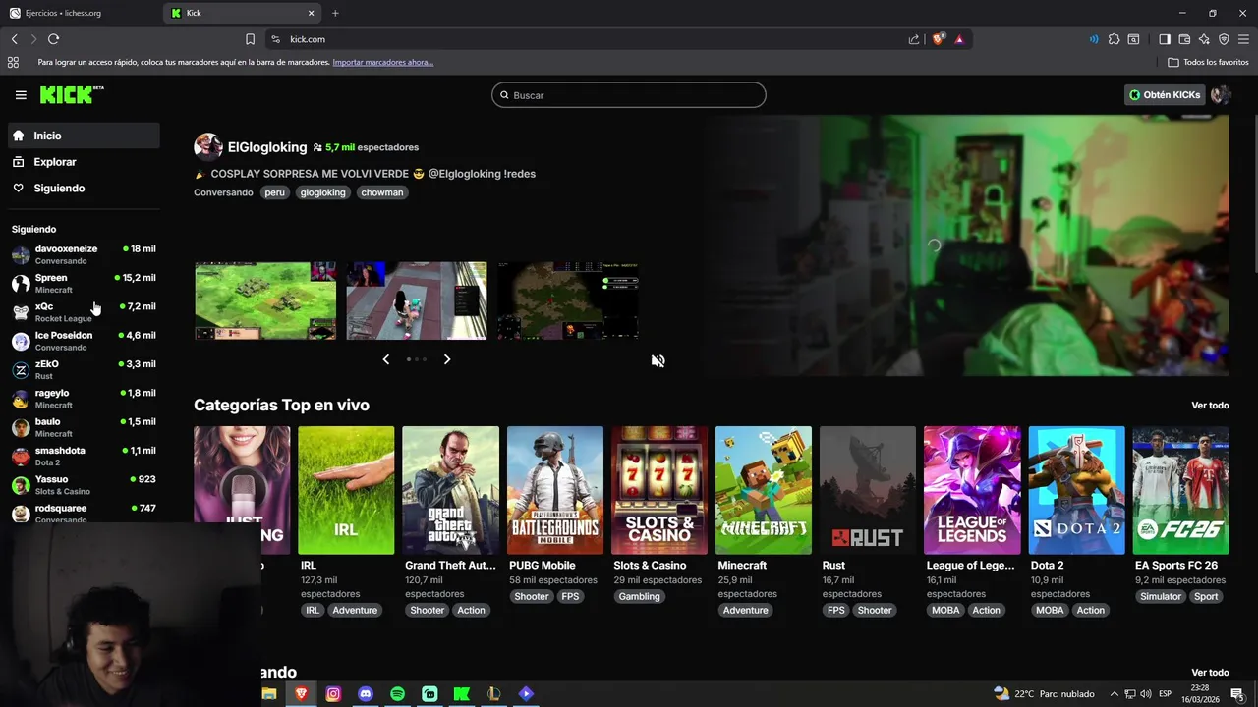Click the Buscar search field
The width and height of the screenshot is (1258, 707).
629,95
